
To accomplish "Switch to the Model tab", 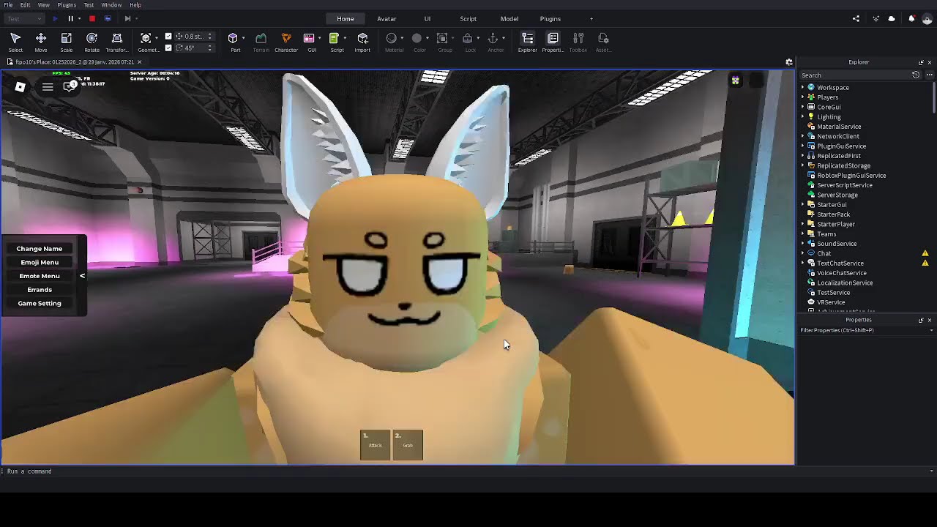I will (x=509, y=18).
